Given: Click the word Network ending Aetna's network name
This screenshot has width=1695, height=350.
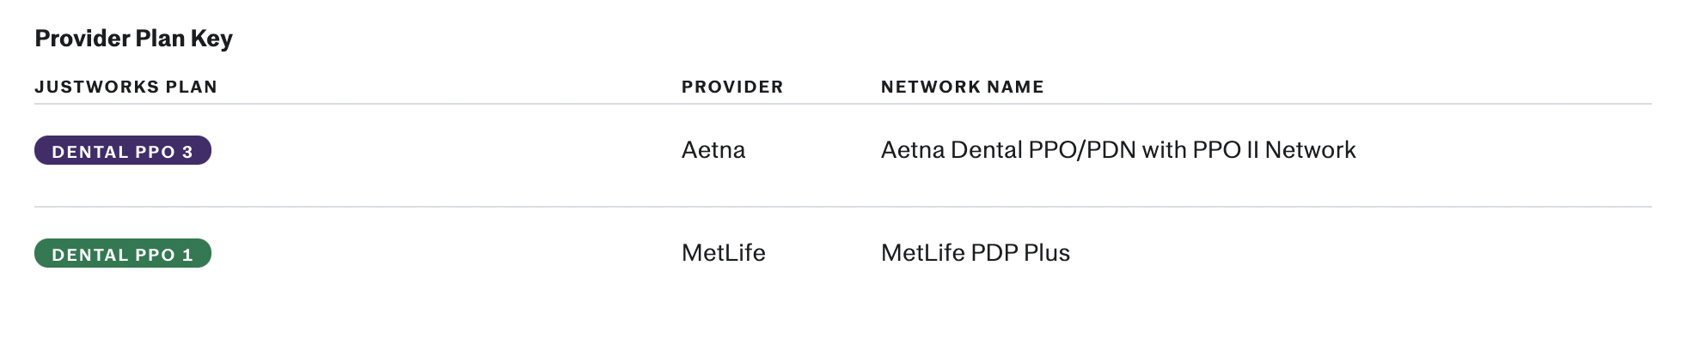Looking at the screenshot, I should tap(1310, 150).
